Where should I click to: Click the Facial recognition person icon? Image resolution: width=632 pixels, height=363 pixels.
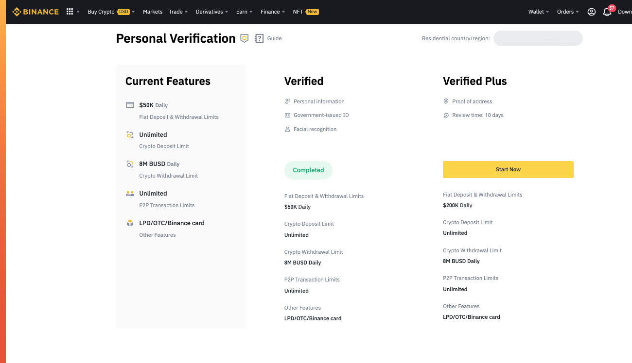tap(287, 129)
